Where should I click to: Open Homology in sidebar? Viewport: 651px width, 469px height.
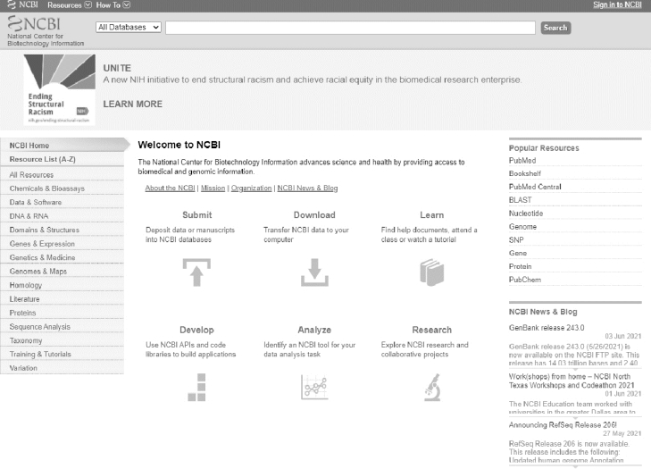tap(63, 285)
